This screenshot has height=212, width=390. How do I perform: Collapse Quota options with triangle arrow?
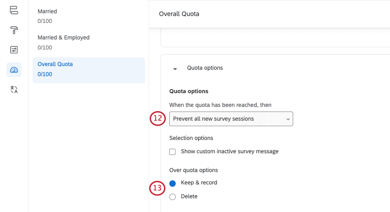[x=175, y=68]
